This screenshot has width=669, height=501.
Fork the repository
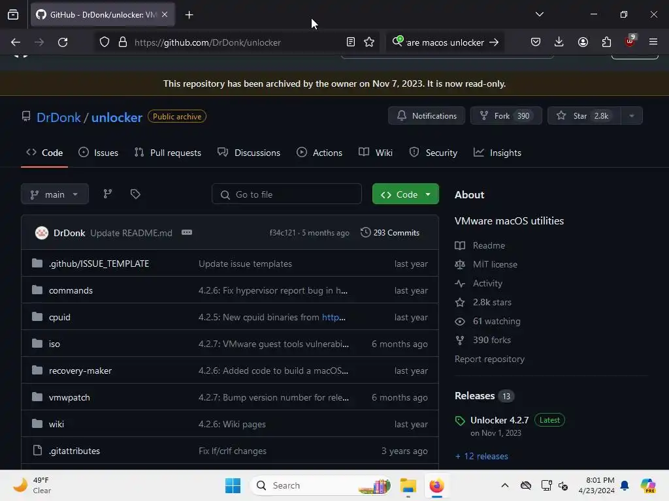[x=506, y=116]
